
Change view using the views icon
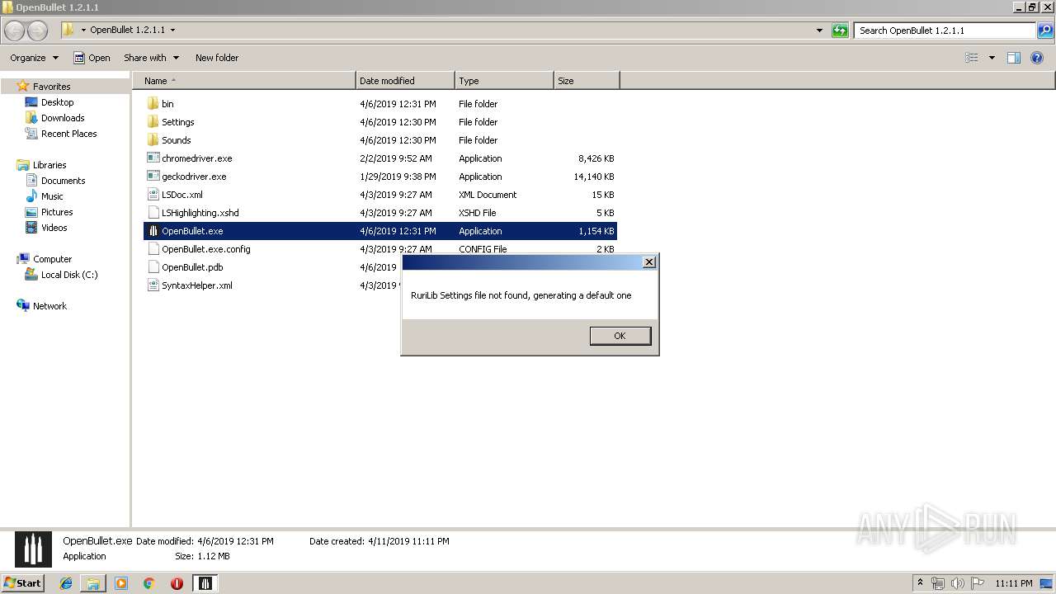[972, 58]
